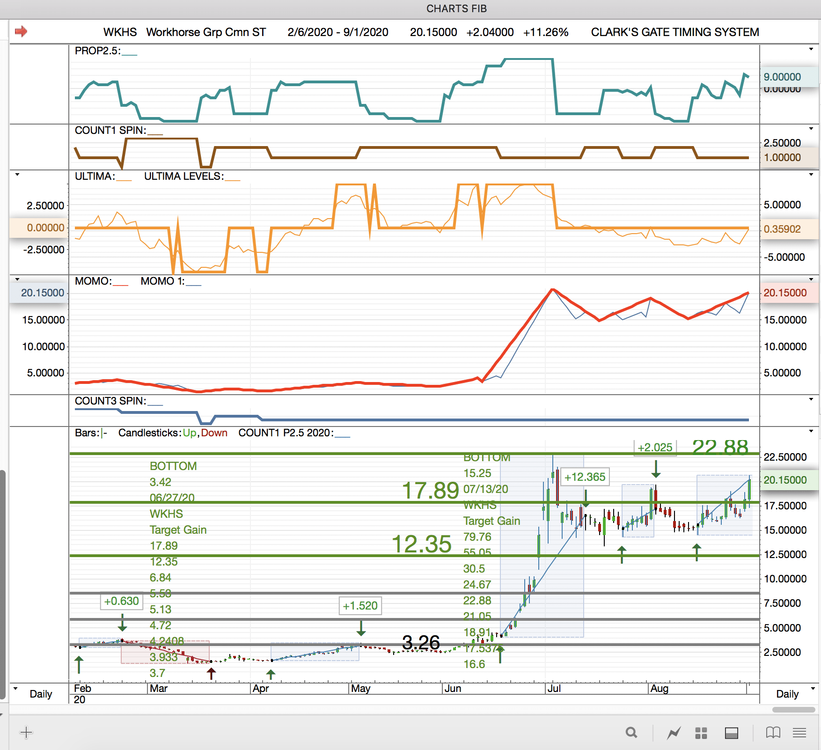The image size is (821, 750).
Task: Open the COUNT3 SPIN pane dropdown arrow
Action: pos(811,399)
